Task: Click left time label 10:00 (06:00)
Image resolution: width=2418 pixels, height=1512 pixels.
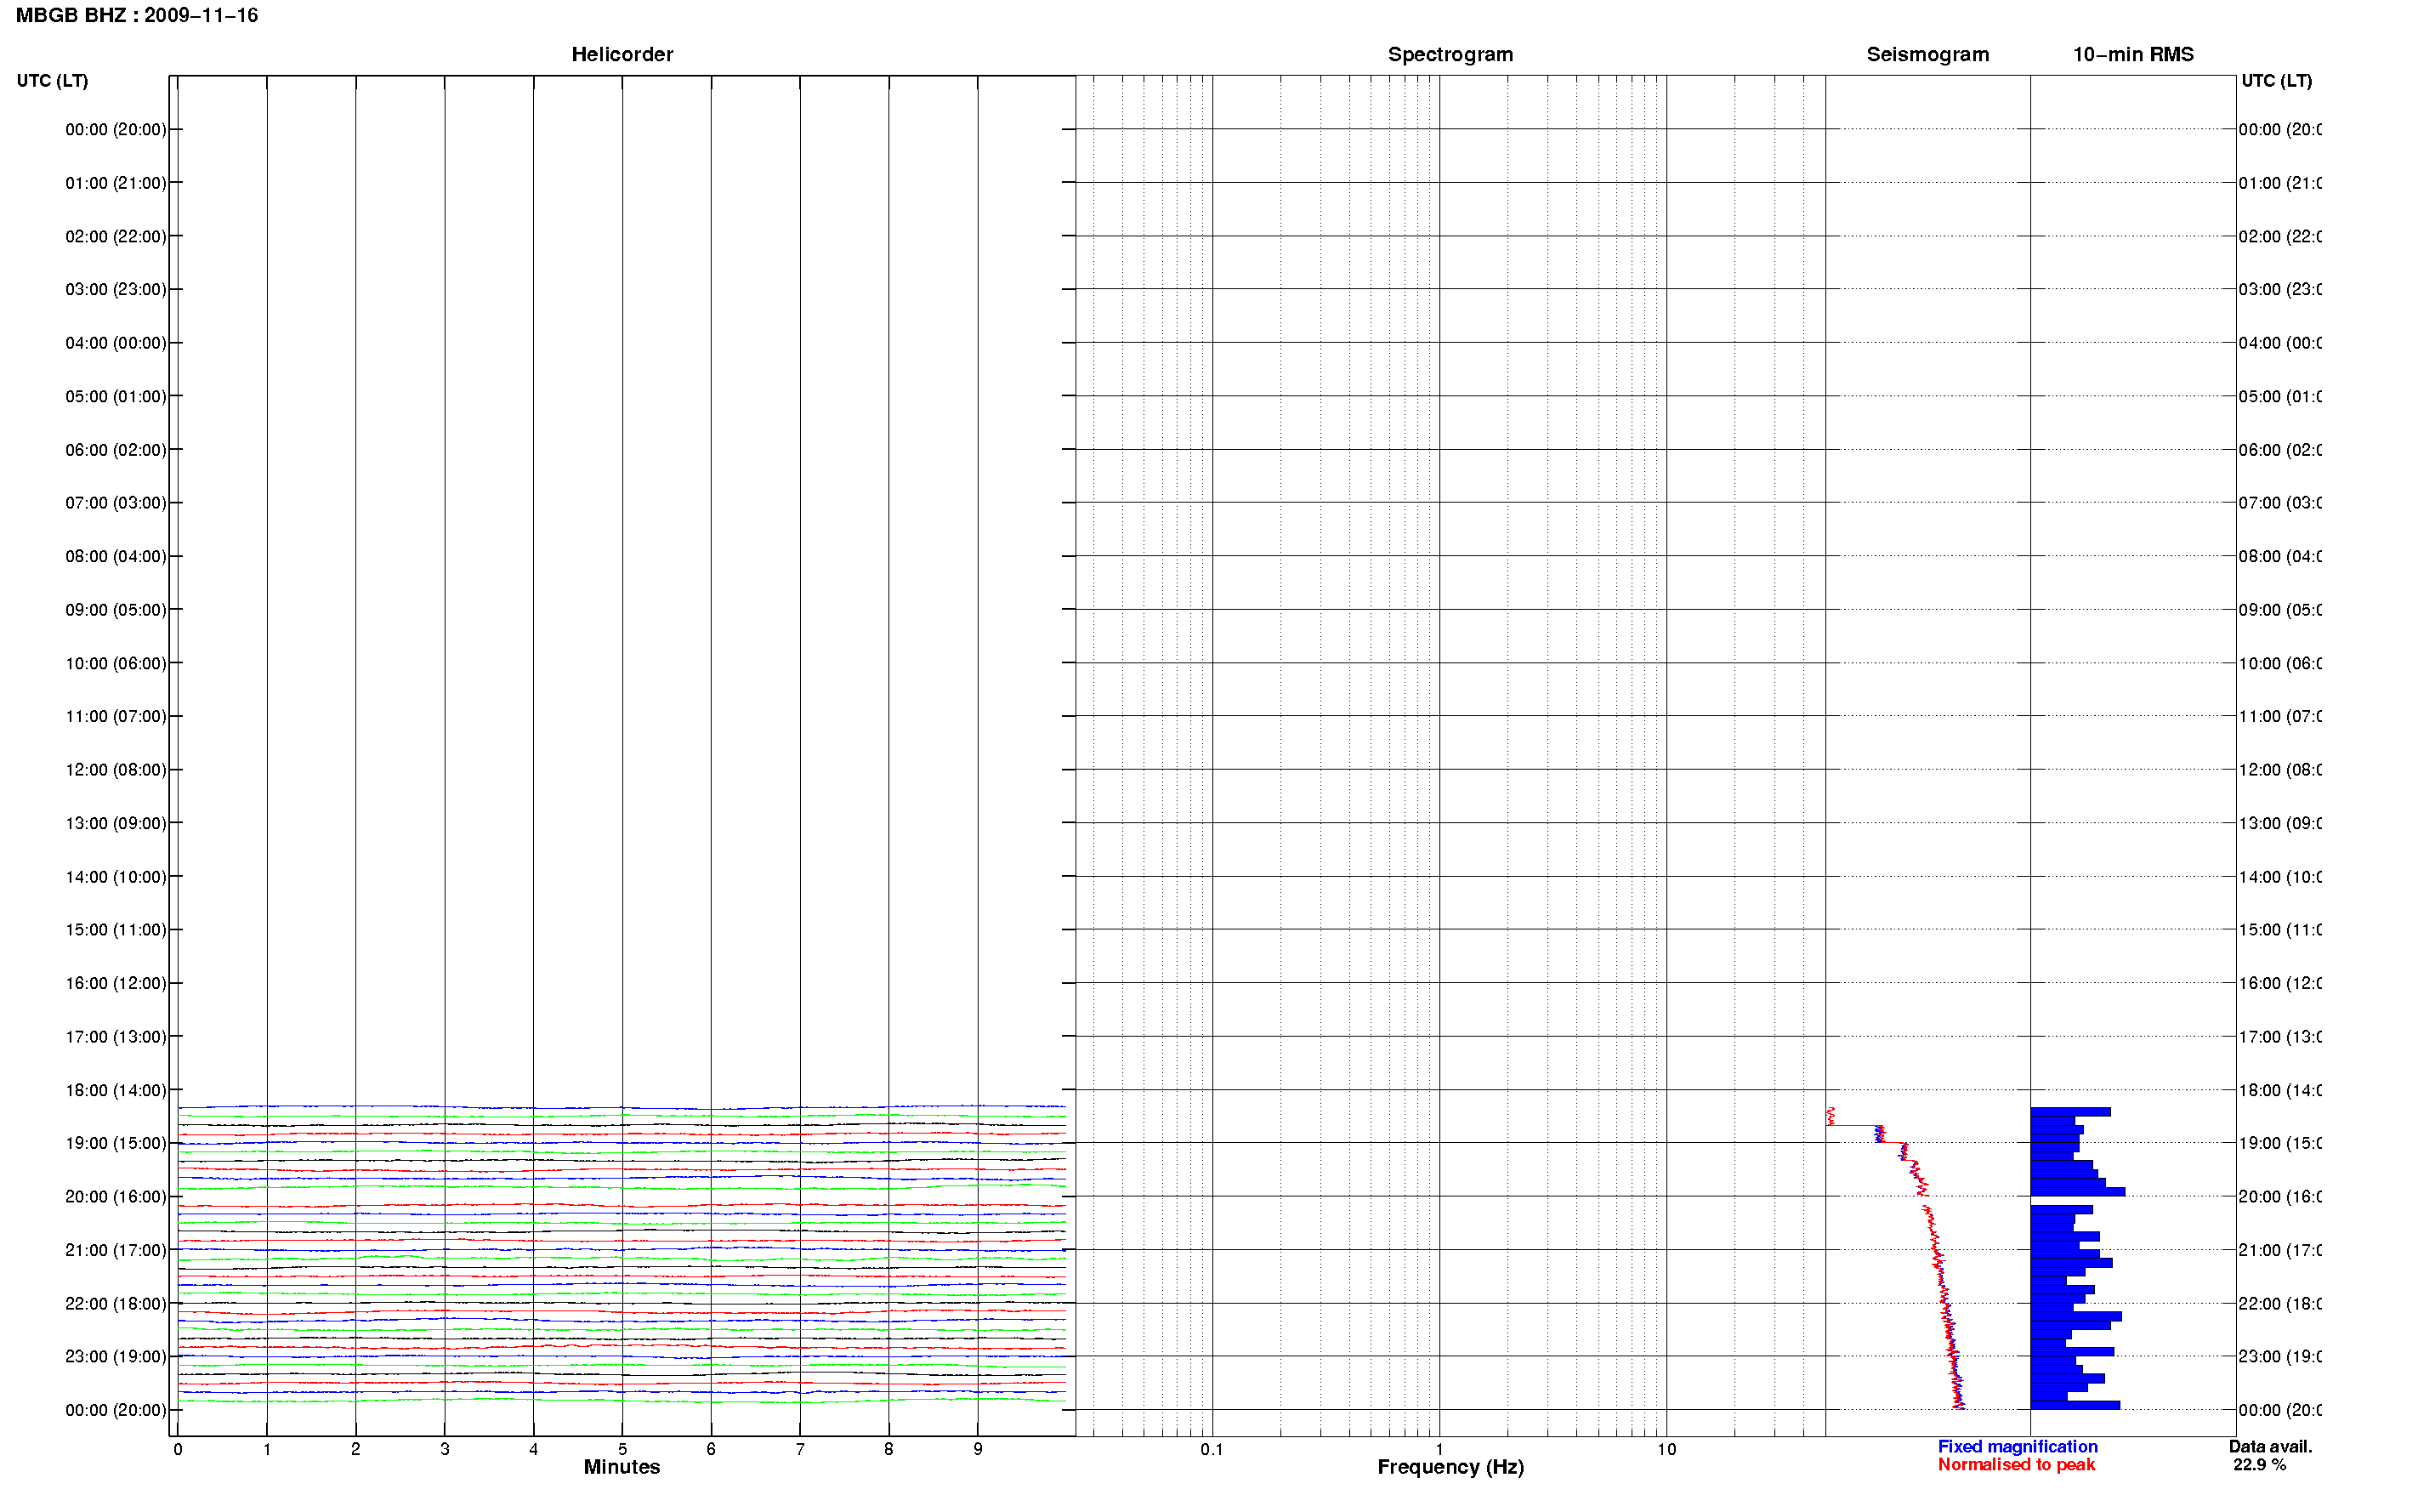Action: click(116, 663)
